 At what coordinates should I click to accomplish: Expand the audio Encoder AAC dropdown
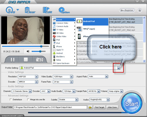[49, 91]
